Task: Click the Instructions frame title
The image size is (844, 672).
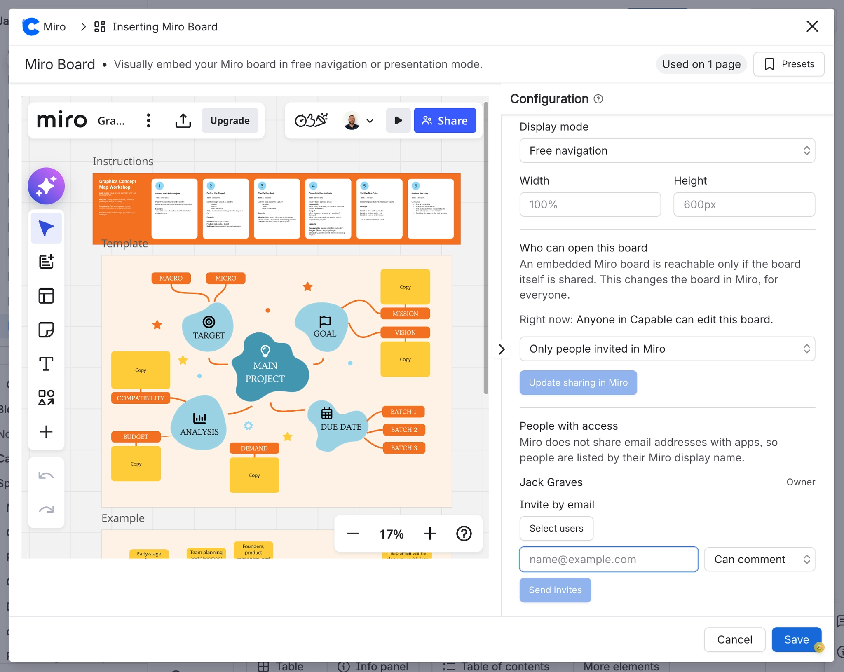Action: click(x=123, y=162)
